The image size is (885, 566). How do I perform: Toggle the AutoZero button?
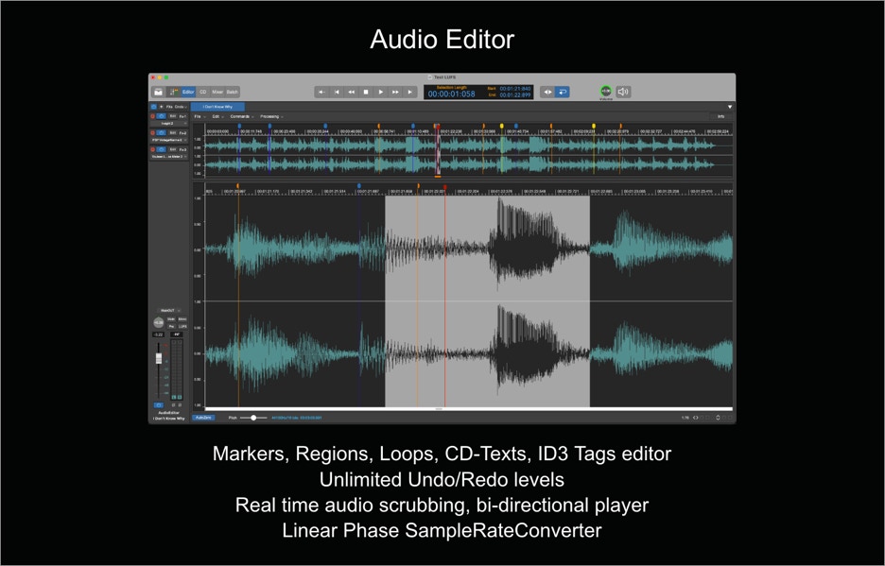pos(203,418)
